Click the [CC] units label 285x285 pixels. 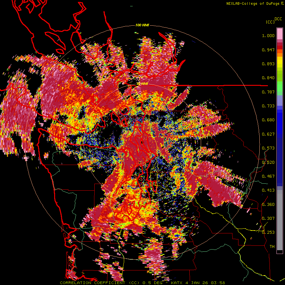[x=270, y=22]
